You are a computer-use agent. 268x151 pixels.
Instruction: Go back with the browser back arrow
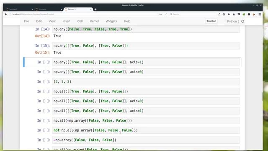(x=6, y=14)
